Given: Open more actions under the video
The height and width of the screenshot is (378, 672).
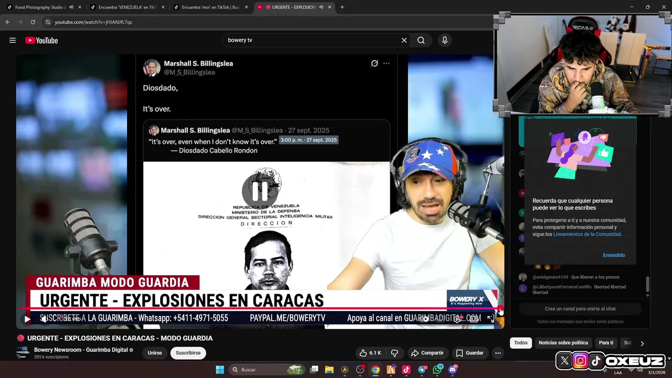Looking at the screenshot, I should coord(498,353).
